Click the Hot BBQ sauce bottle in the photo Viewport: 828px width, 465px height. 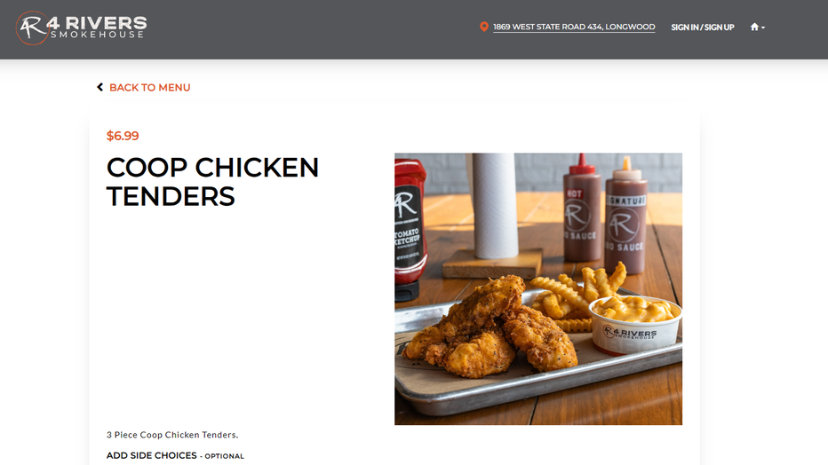(582, 209)
